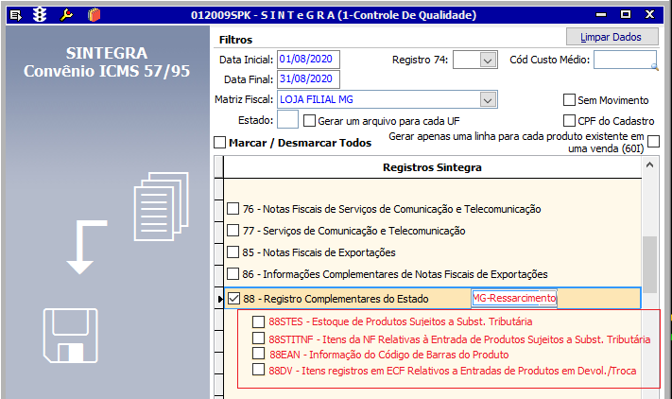Check 88STES Estoque de Produtos checkbox
This screenshot has height=399, width=672.
(x=258, y=321)
